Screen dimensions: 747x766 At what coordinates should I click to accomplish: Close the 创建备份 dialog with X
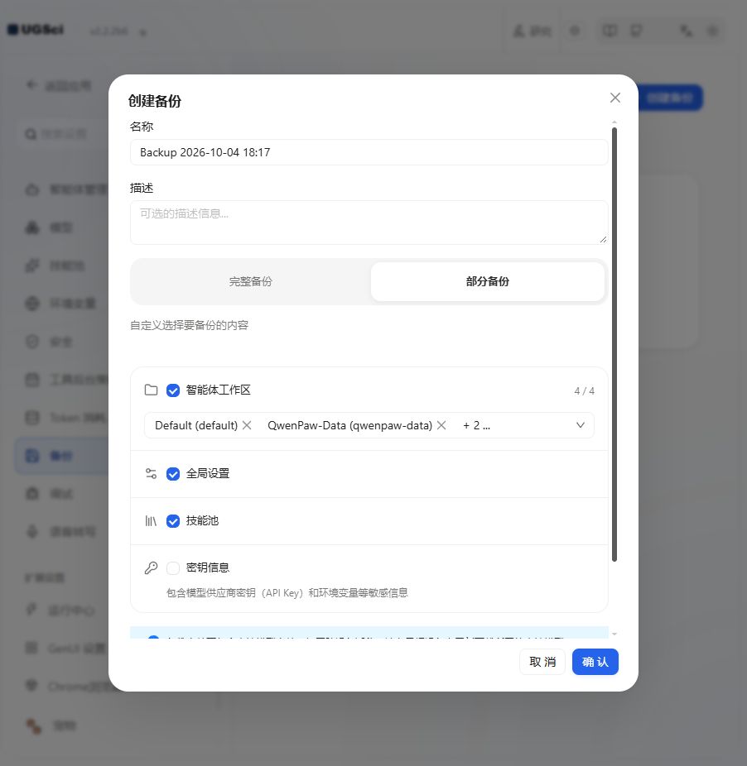(615, 98)
